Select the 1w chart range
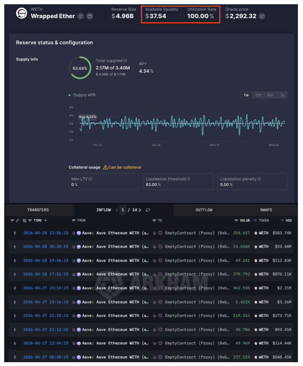 (246, 95)
